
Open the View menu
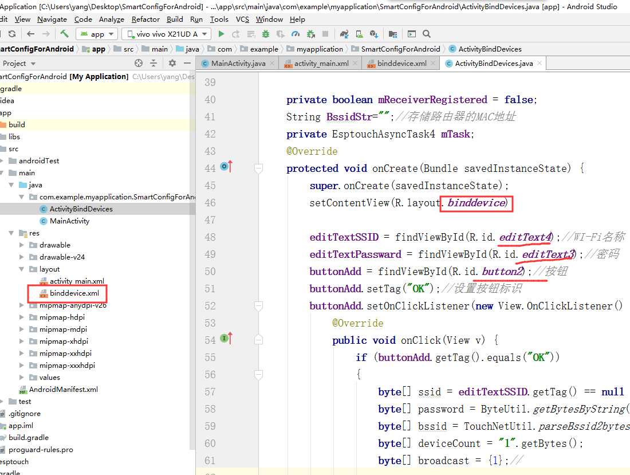pyautogui.click(x=22, y=19)
